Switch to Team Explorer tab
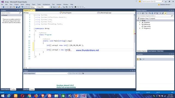Screen dimensions: 175x98 (x=152, y=51)
